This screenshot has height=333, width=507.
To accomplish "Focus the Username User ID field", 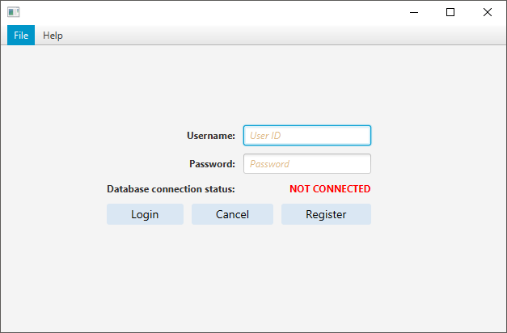I will 307,136.
